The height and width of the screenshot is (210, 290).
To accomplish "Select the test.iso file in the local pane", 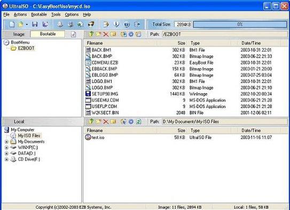I will (x=98, y=138).
